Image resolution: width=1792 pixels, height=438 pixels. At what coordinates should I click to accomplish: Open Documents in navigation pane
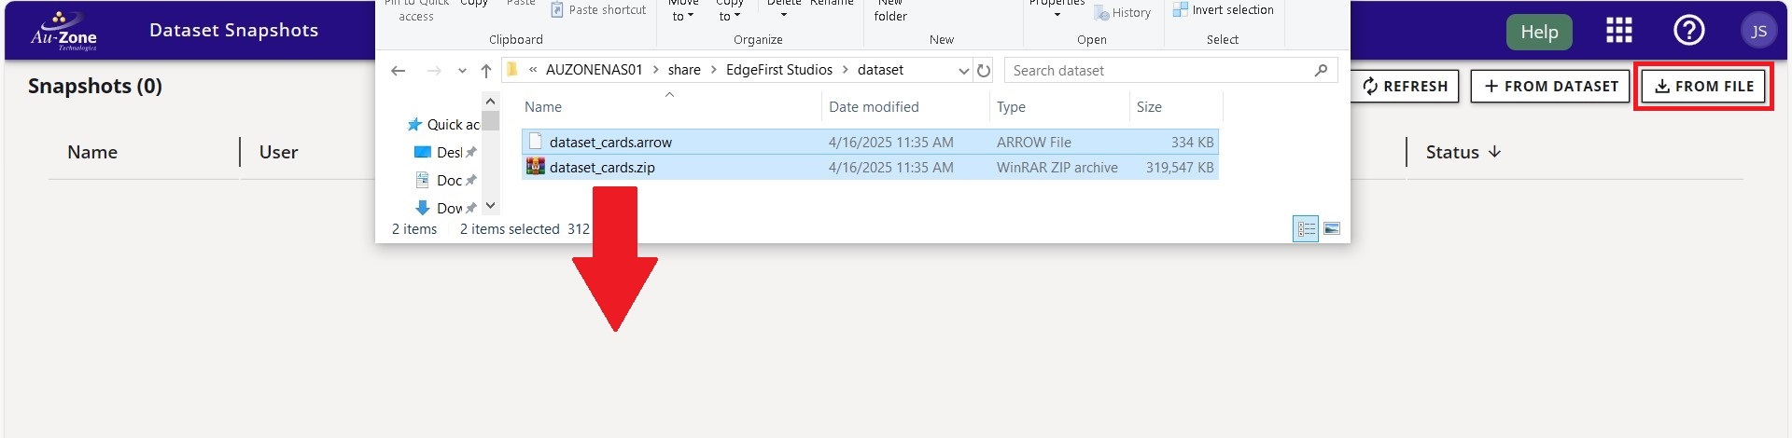(x=445, y=181)
